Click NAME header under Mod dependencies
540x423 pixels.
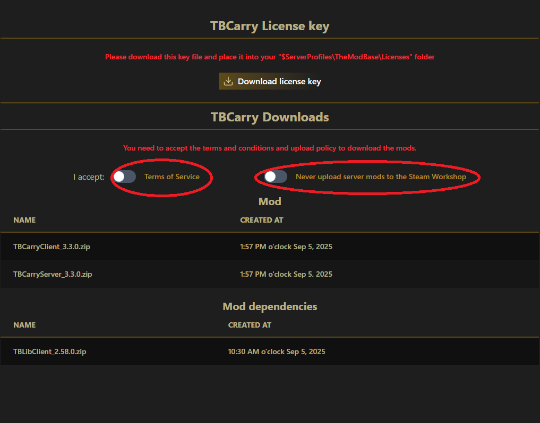point(24,325)
